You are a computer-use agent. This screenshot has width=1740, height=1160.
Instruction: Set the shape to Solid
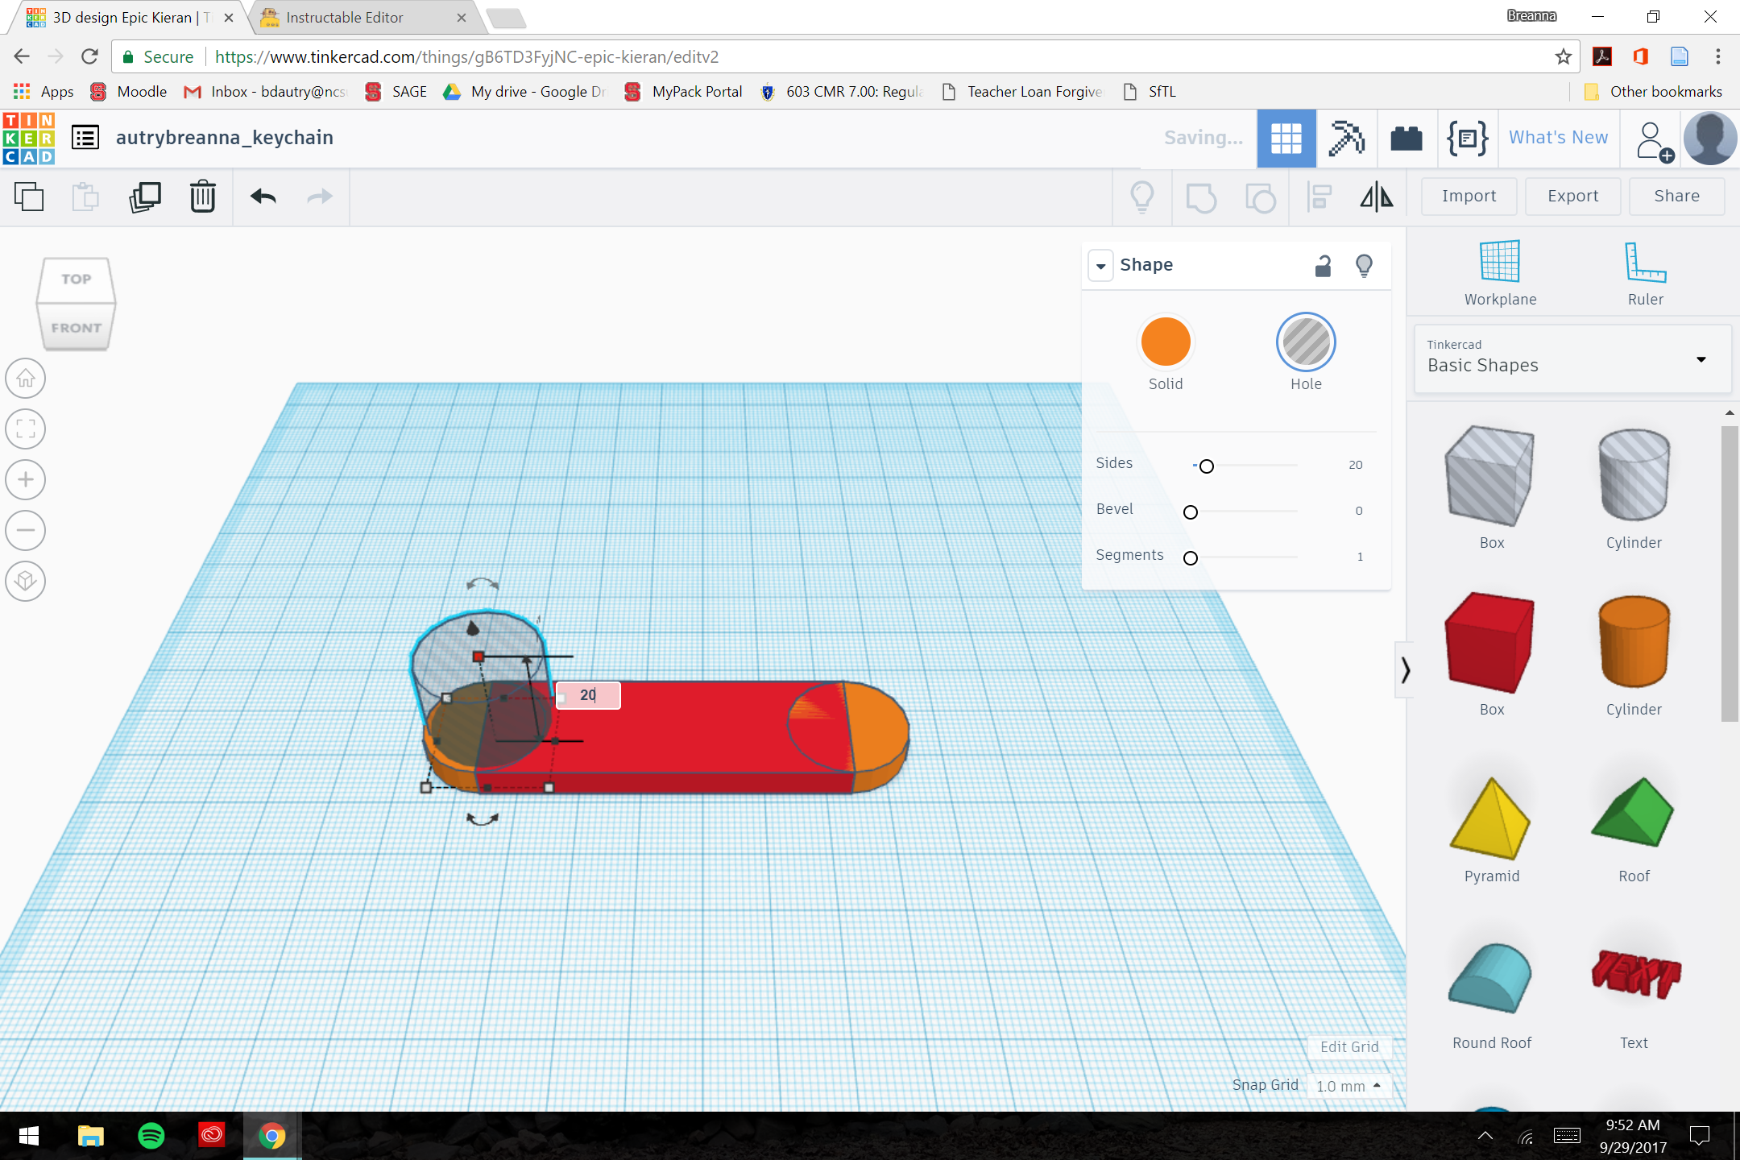point(1166,342)
